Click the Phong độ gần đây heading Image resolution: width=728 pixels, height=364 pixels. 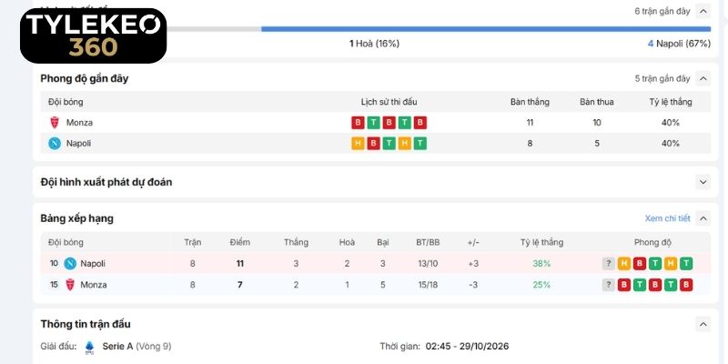(85, 78)
